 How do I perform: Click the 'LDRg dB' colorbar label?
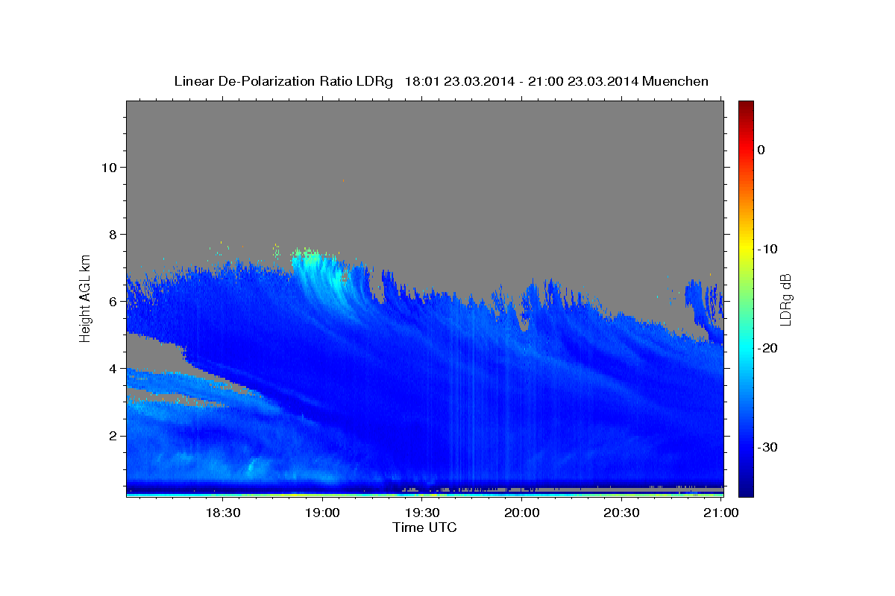(x=785, y=299)
